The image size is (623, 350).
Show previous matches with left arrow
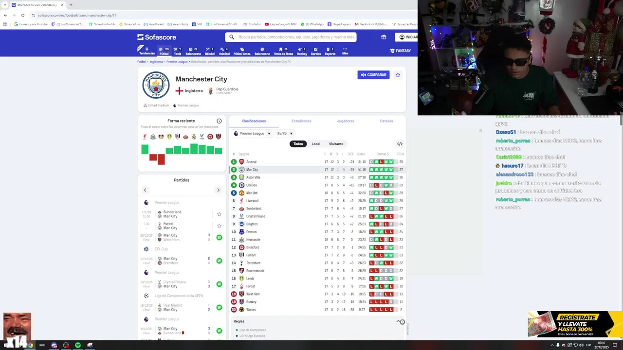pyautogui.click(x=145, y=190)
